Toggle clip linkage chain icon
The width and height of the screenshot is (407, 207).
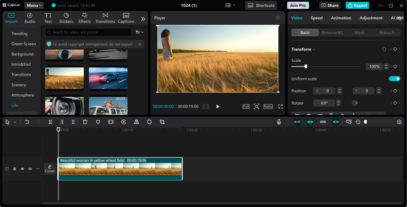323,122
